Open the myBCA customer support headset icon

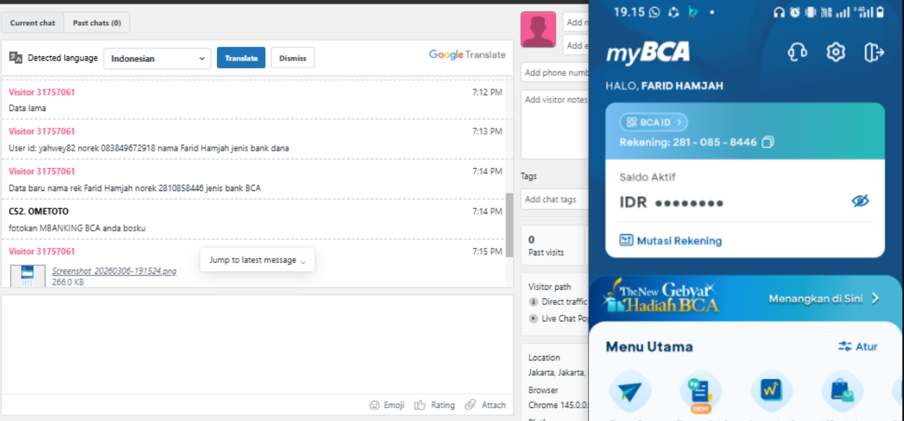point(797,52)
